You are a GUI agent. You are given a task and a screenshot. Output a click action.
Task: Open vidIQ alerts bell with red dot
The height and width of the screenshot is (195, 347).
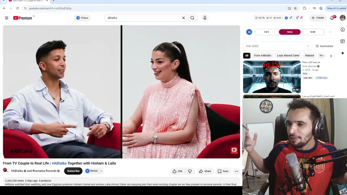coord(301,18)
